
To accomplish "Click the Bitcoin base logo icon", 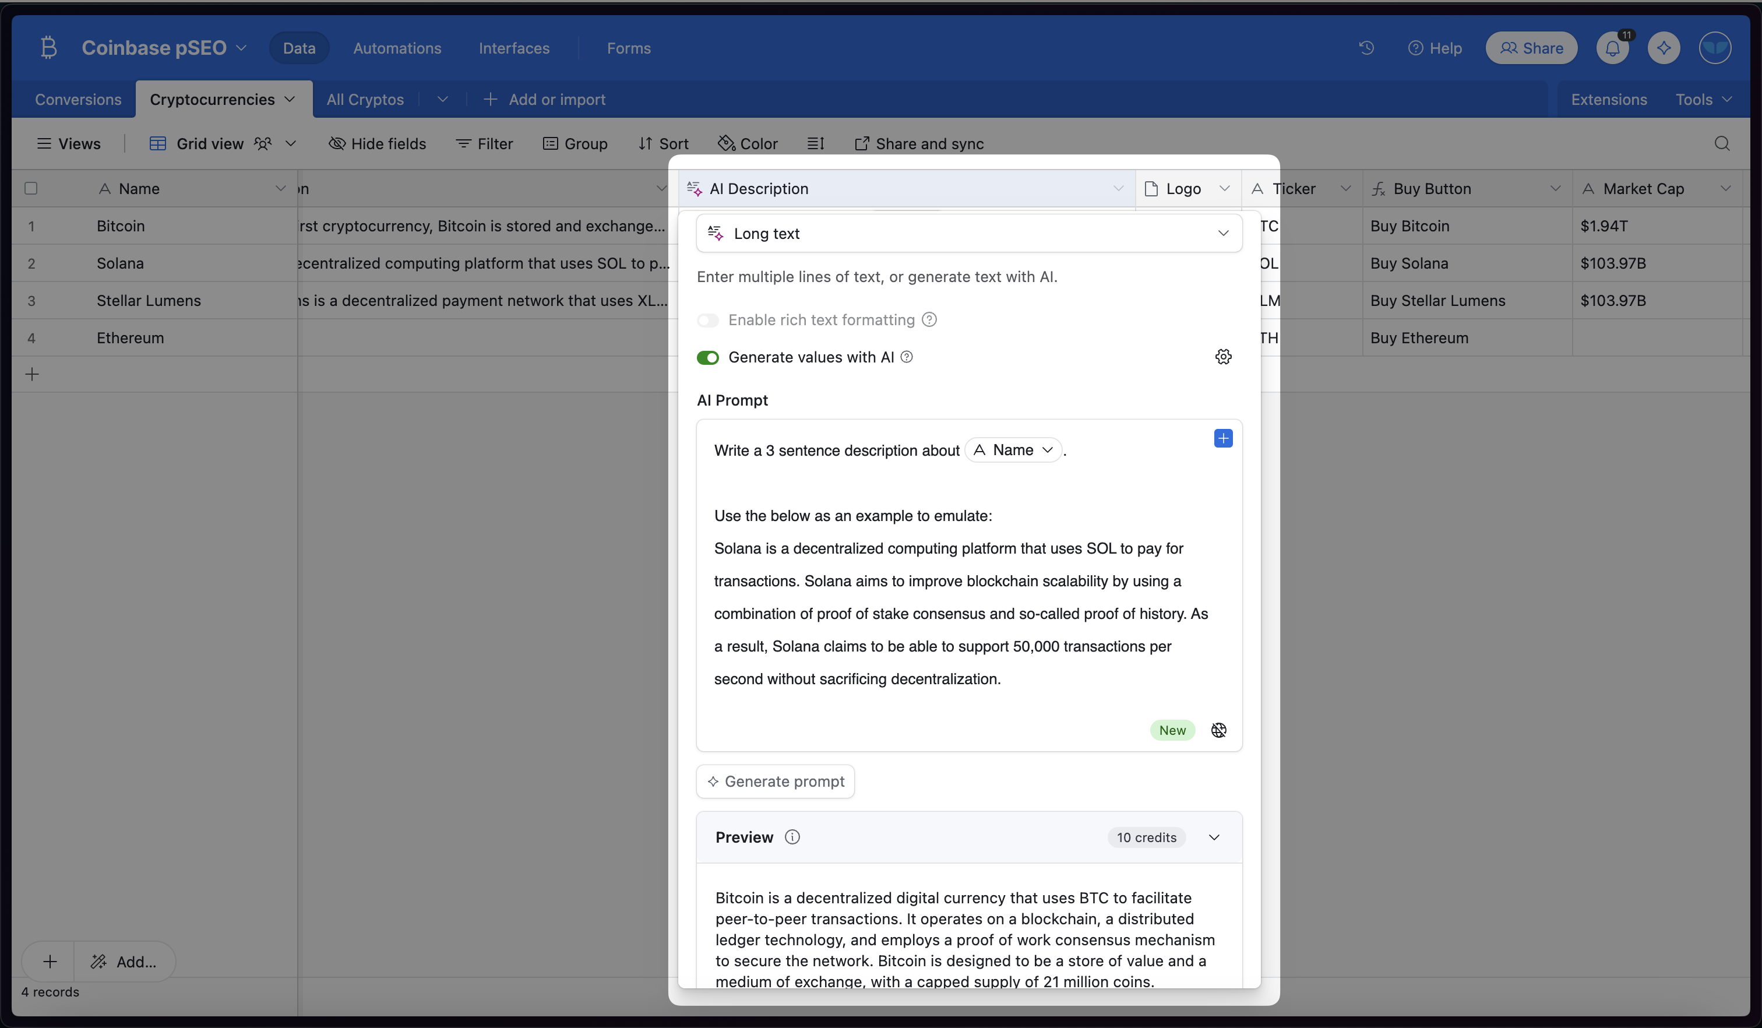I will click(x=48, y=48).
